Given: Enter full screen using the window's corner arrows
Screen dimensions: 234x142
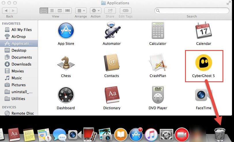Looking at the screenshot, I should point(229,3).
